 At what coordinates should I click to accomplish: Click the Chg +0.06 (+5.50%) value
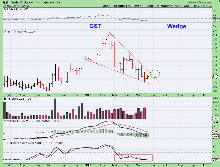[197, 6]
